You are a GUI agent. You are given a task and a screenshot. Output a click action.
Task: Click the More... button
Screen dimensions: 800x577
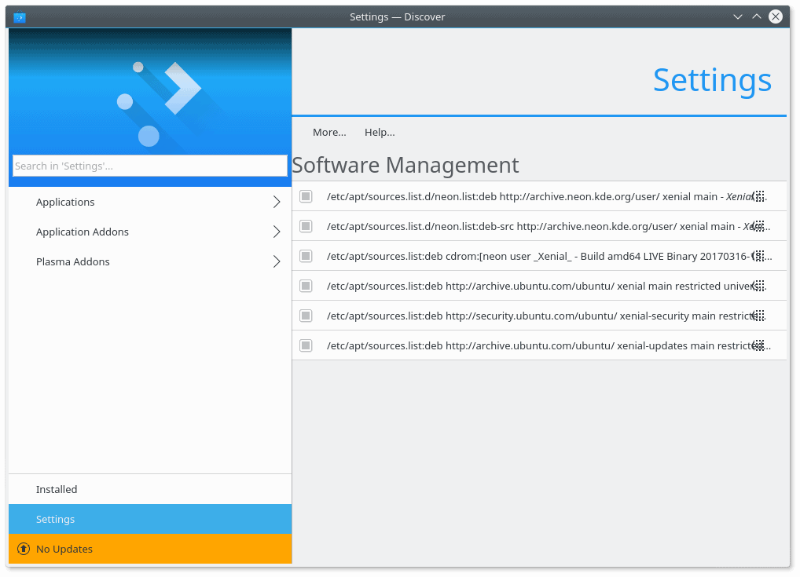[x=331, y=133]
